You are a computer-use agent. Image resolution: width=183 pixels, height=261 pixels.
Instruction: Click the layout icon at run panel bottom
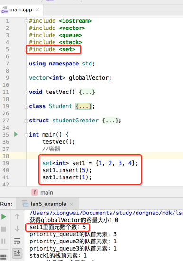3,257
